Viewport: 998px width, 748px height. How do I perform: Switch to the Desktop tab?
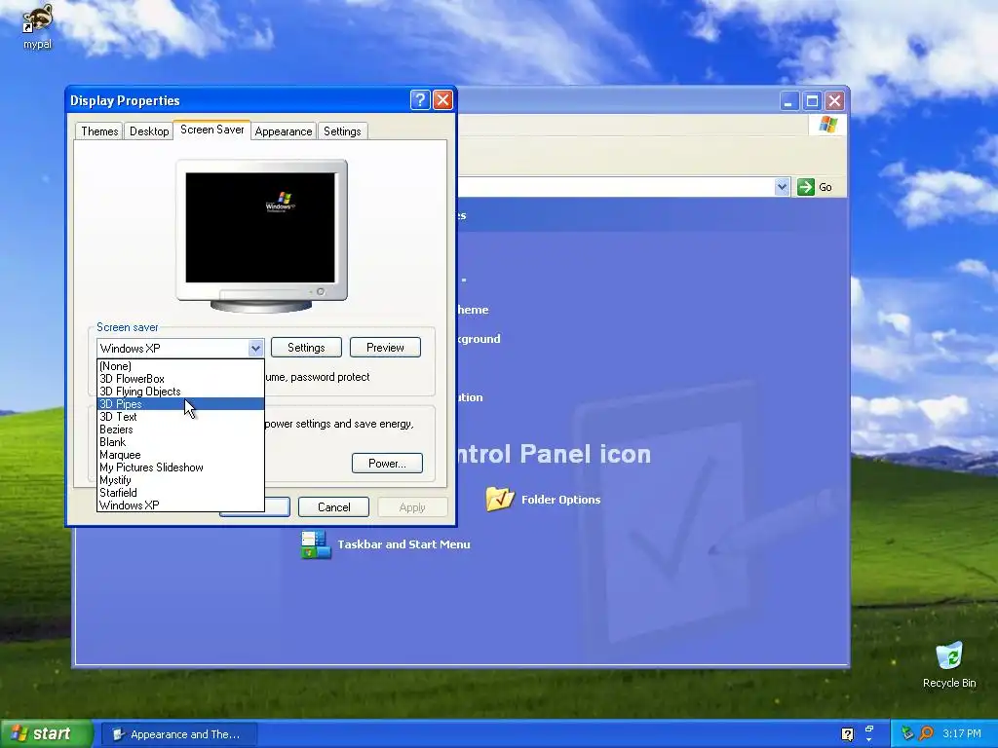pos(149,131)
